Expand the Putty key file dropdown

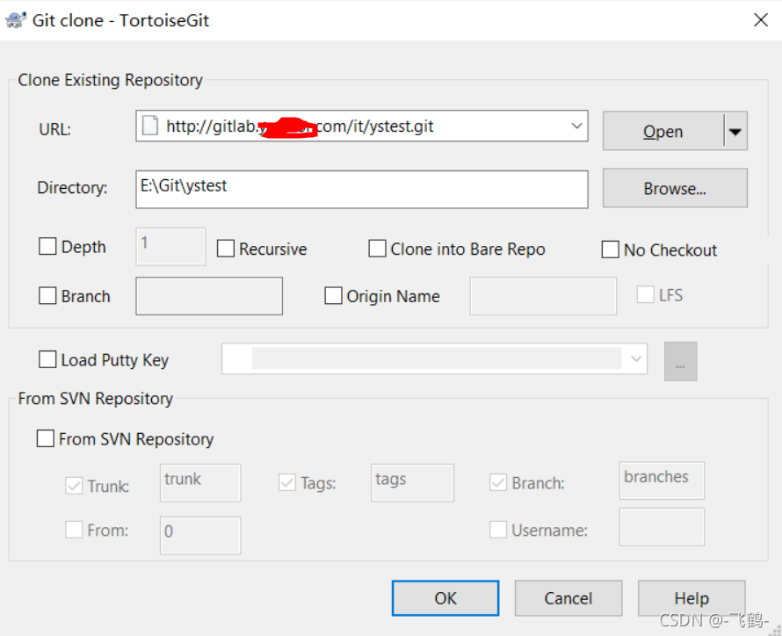click(x=636, y=358)
